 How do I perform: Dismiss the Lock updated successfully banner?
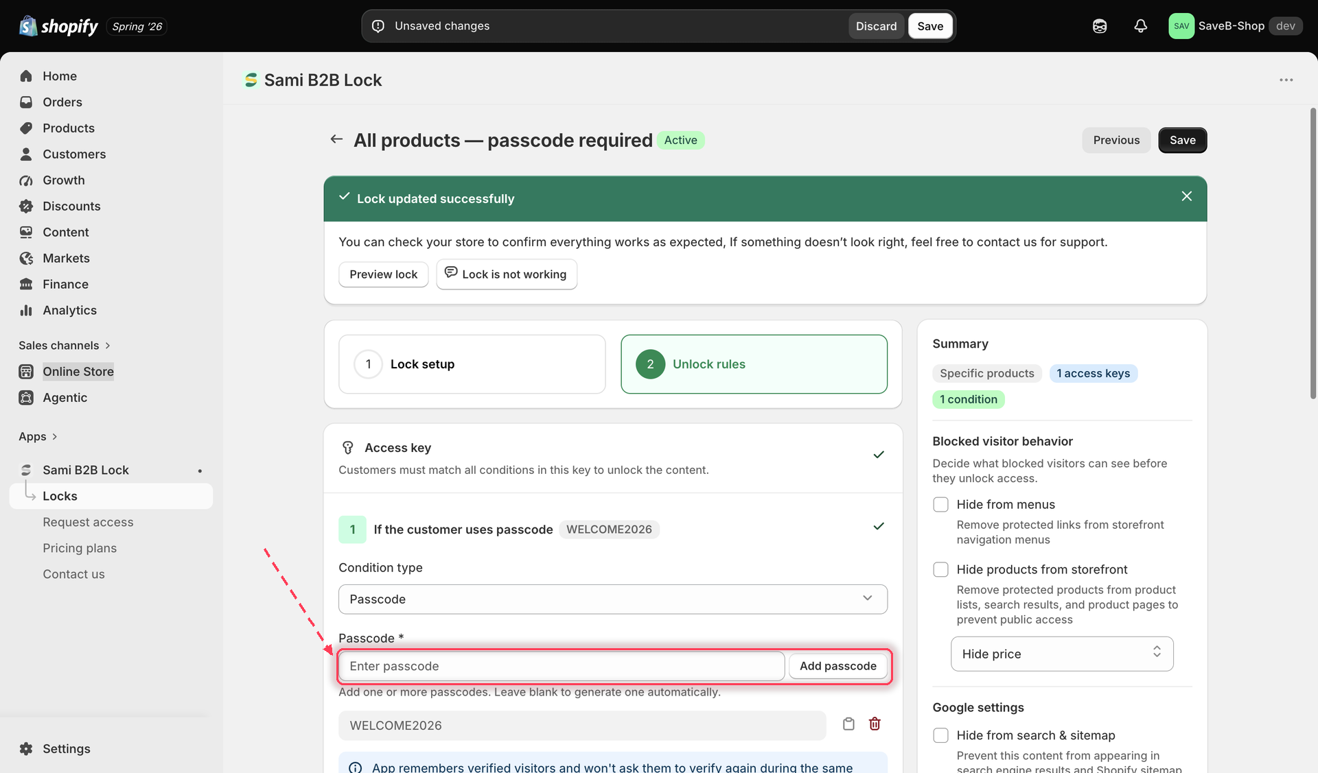click(x=1186, y=196)
